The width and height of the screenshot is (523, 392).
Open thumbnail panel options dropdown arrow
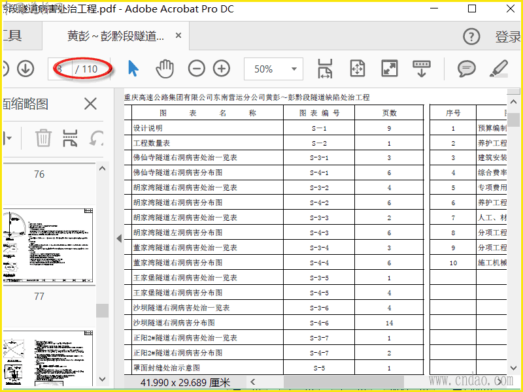(x=8, y=138)
